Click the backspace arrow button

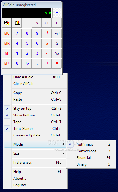[x=37, y=23]
